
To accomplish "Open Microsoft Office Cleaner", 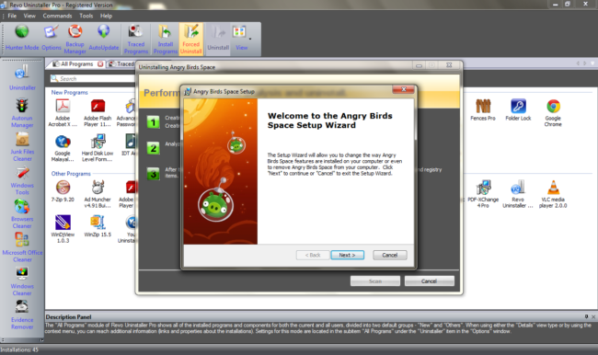I will 22,247.
